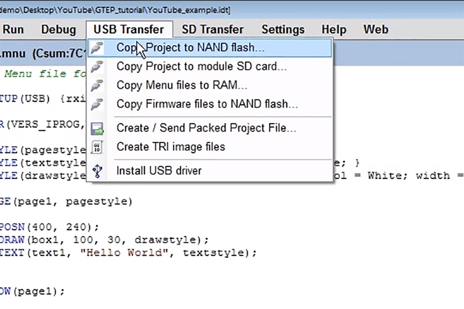464x309 pixels.
Task: Close the open USB Transfer menu header
Action: 129,30
